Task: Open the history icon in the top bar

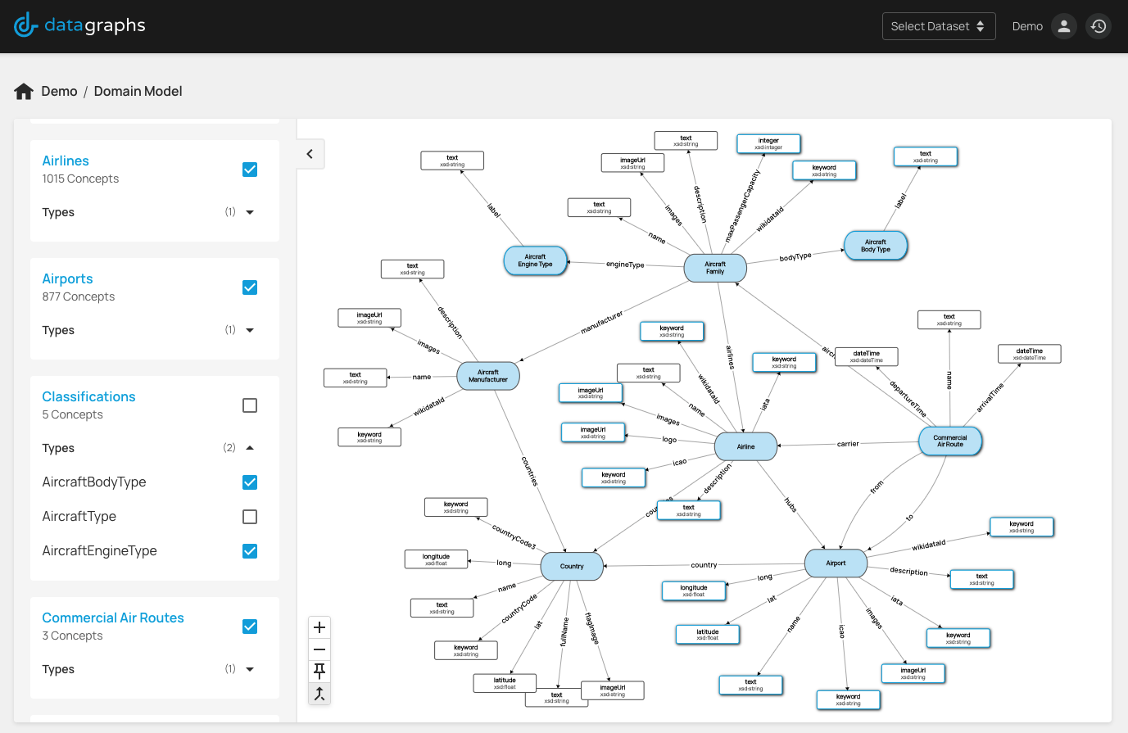Action: pos(1099,26)
